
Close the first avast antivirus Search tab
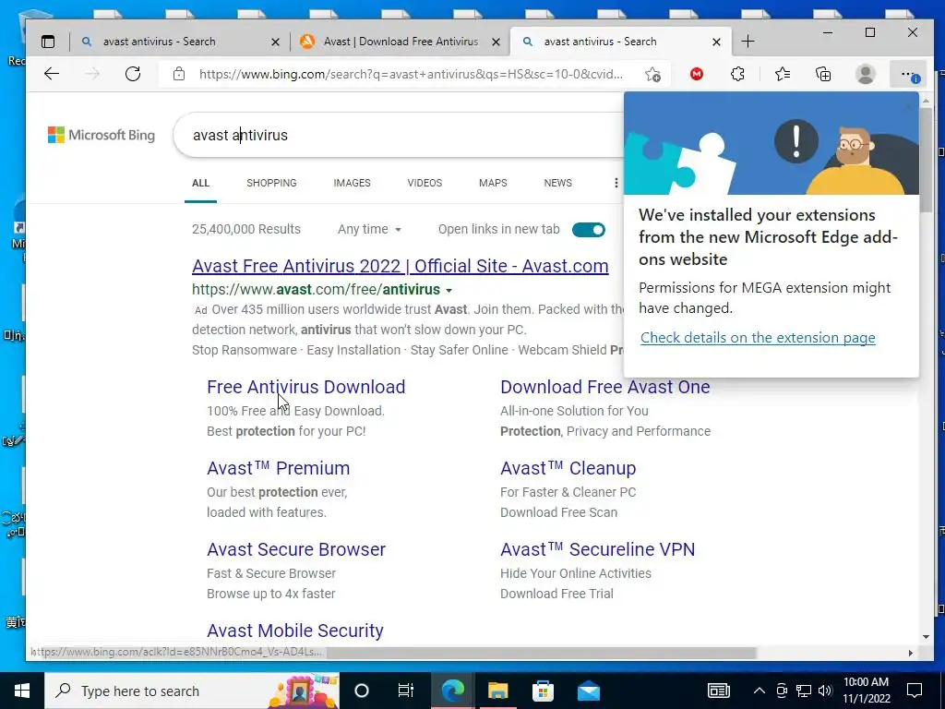point(275,42)
